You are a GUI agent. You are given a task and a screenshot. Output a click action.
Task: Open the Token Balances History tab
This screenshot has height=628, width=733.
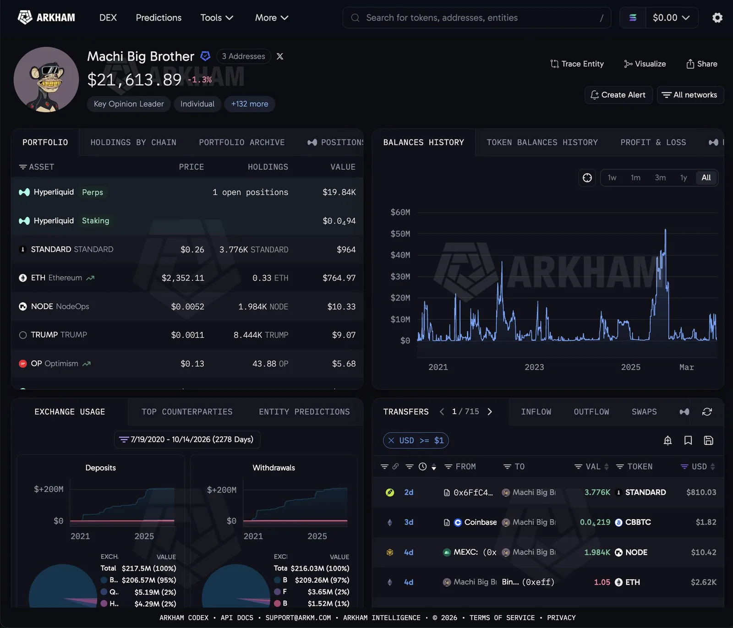pyautogui.click(x=542, y=142)
